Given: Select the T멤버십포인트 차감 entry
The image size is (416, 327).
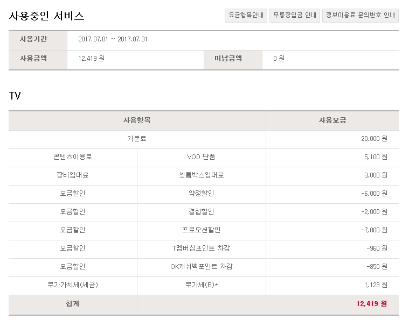Looking at the screenshot, I should pyautogui.click(x=201, y=248).
